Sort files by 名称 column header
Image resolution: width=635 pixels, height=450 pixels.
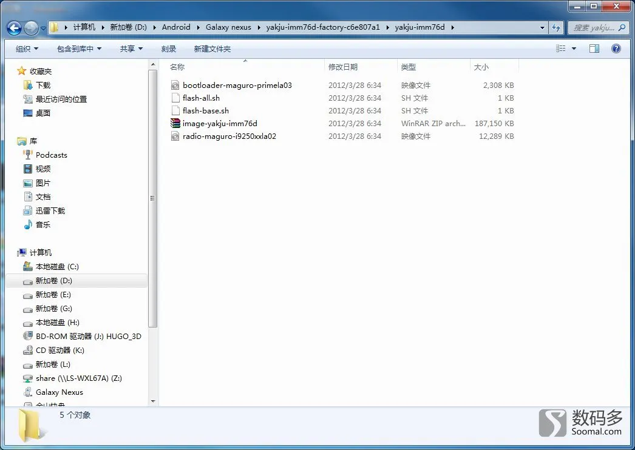(x=245, y=67)
